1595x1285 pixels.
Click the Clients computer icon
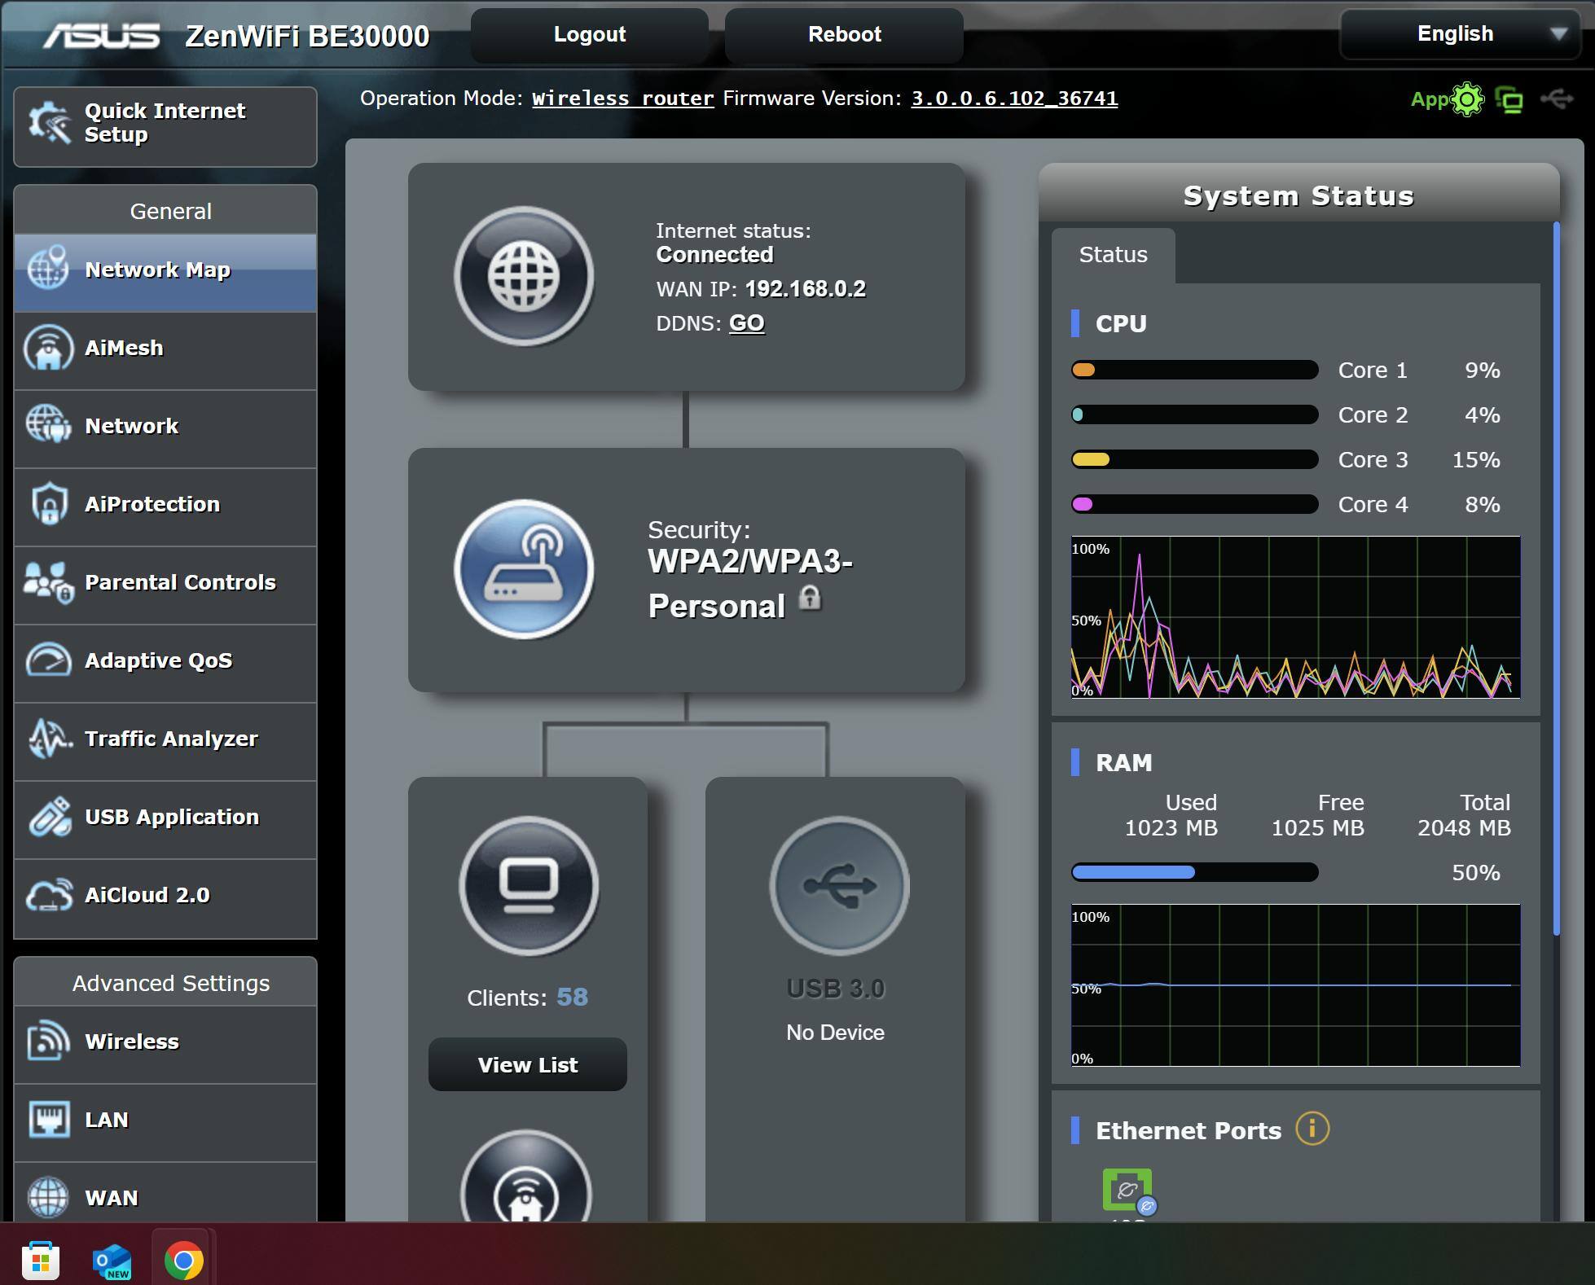(529, 886)
